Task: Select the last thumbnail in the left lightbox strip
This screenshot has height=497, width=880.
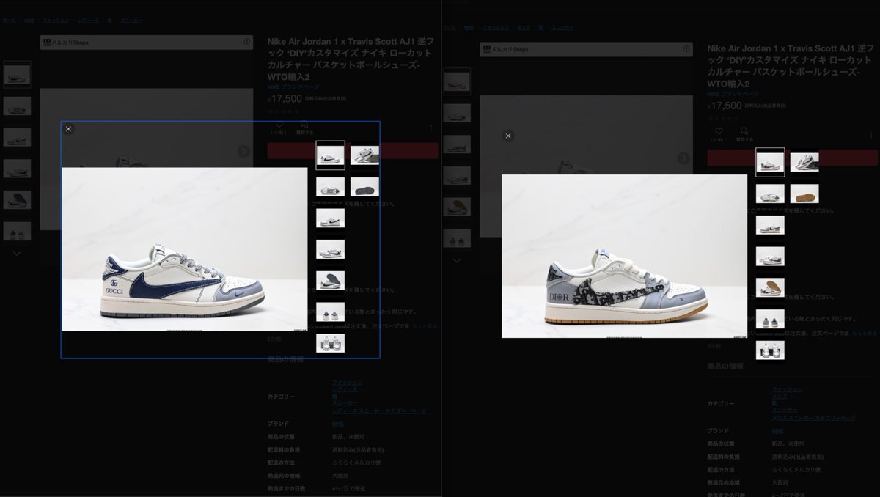Action: click(331, 343)
